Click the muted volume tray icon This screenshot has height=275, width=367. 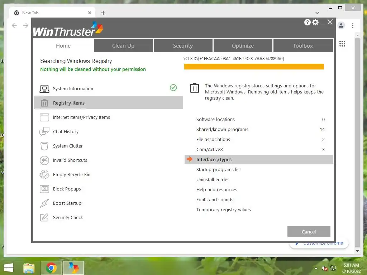324,268
